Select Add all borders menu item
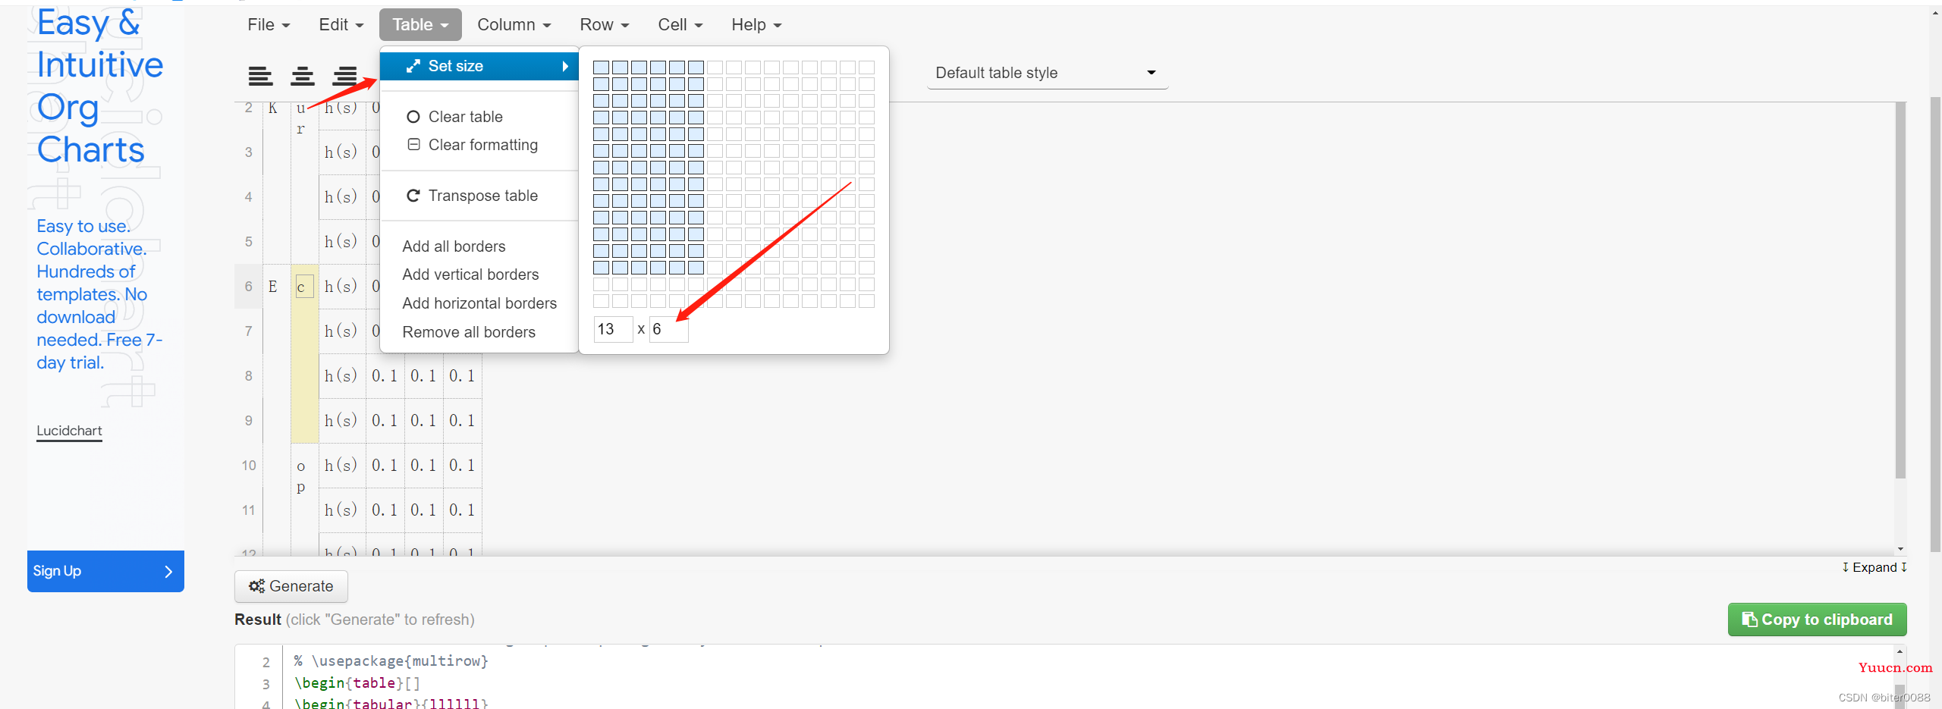This screenshot has height=709, width=1942. 454,246
